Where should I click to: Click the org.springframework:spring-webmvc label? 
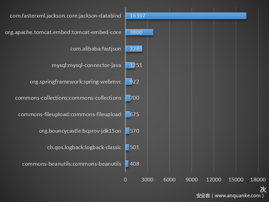point(76,82)
